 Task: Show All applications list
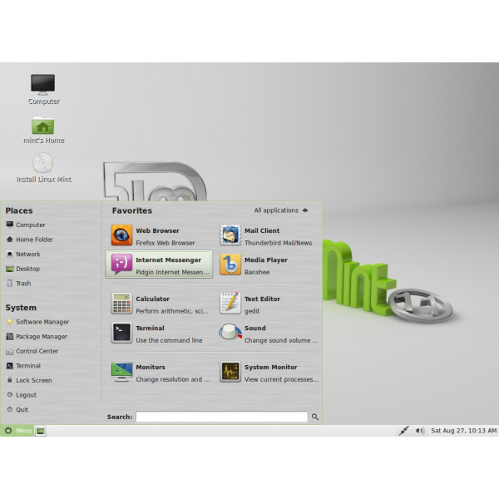point(281,210)
